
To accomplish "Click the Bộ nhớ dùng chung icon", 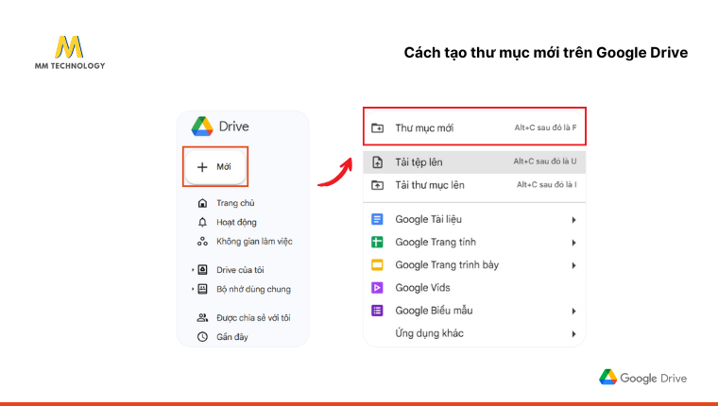I will (x=202, y=289).
